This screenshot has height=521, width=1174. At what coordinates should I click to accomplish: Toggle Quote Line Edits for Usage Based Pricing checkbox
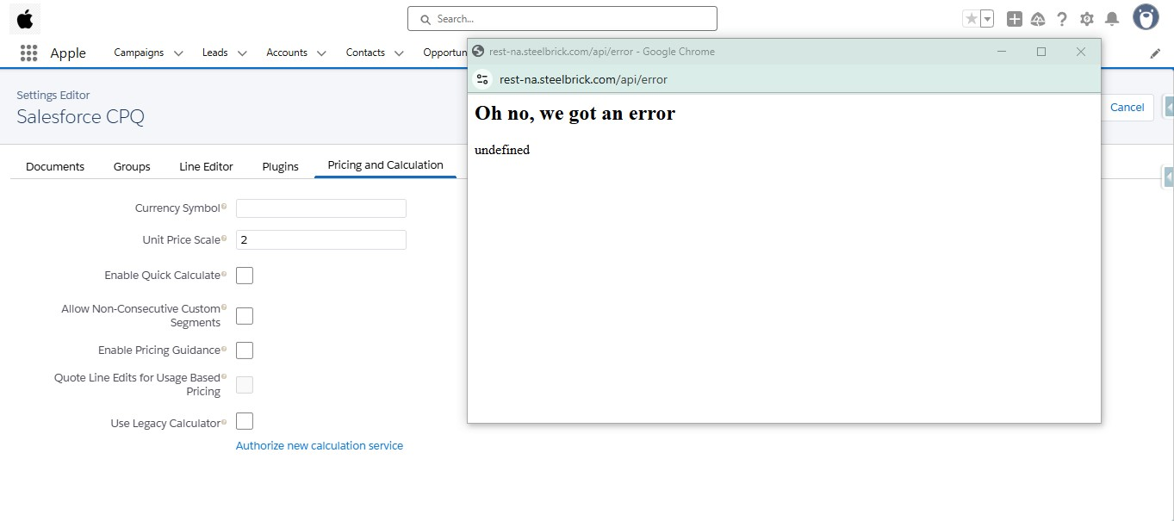(245, 385)
